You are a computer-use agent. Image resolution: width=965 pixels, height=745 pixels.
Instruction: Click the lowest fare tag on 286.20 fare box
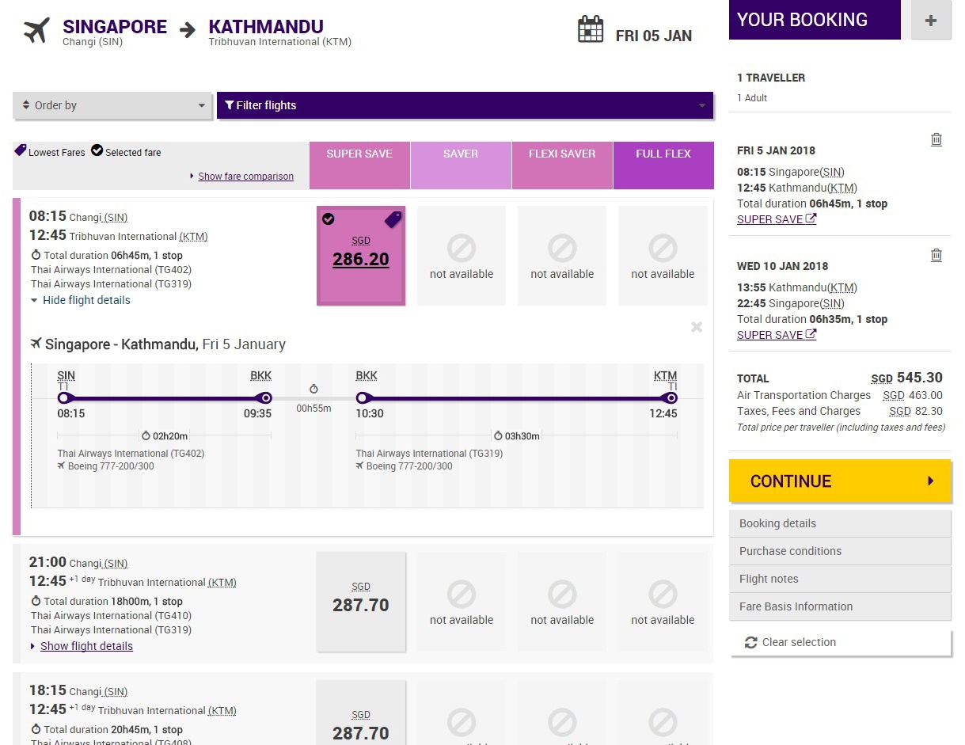click(393, 219)
